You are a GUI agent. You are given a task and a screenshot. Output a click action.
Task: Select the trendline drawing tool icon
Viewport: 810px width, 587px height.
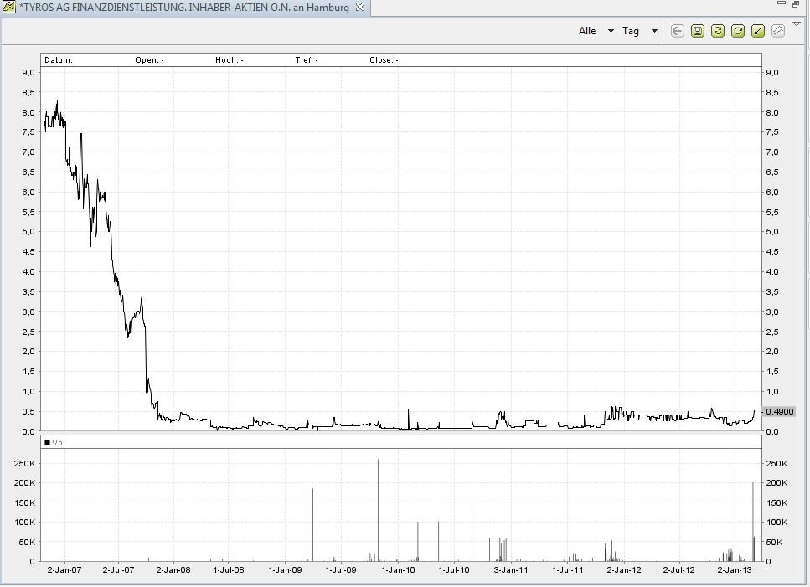tap(777, 30)
